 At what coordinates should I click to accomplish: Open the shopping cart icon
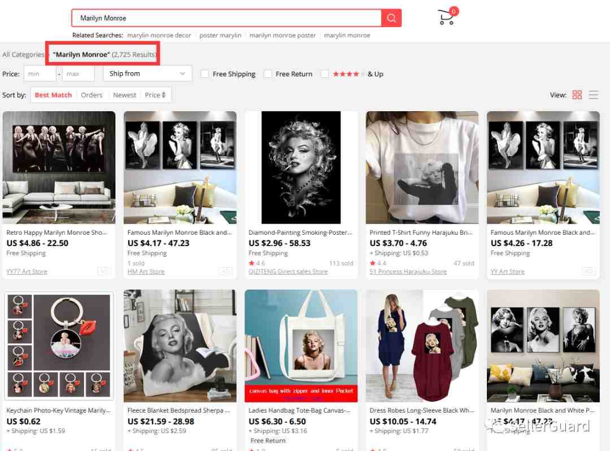pos(447,17)
